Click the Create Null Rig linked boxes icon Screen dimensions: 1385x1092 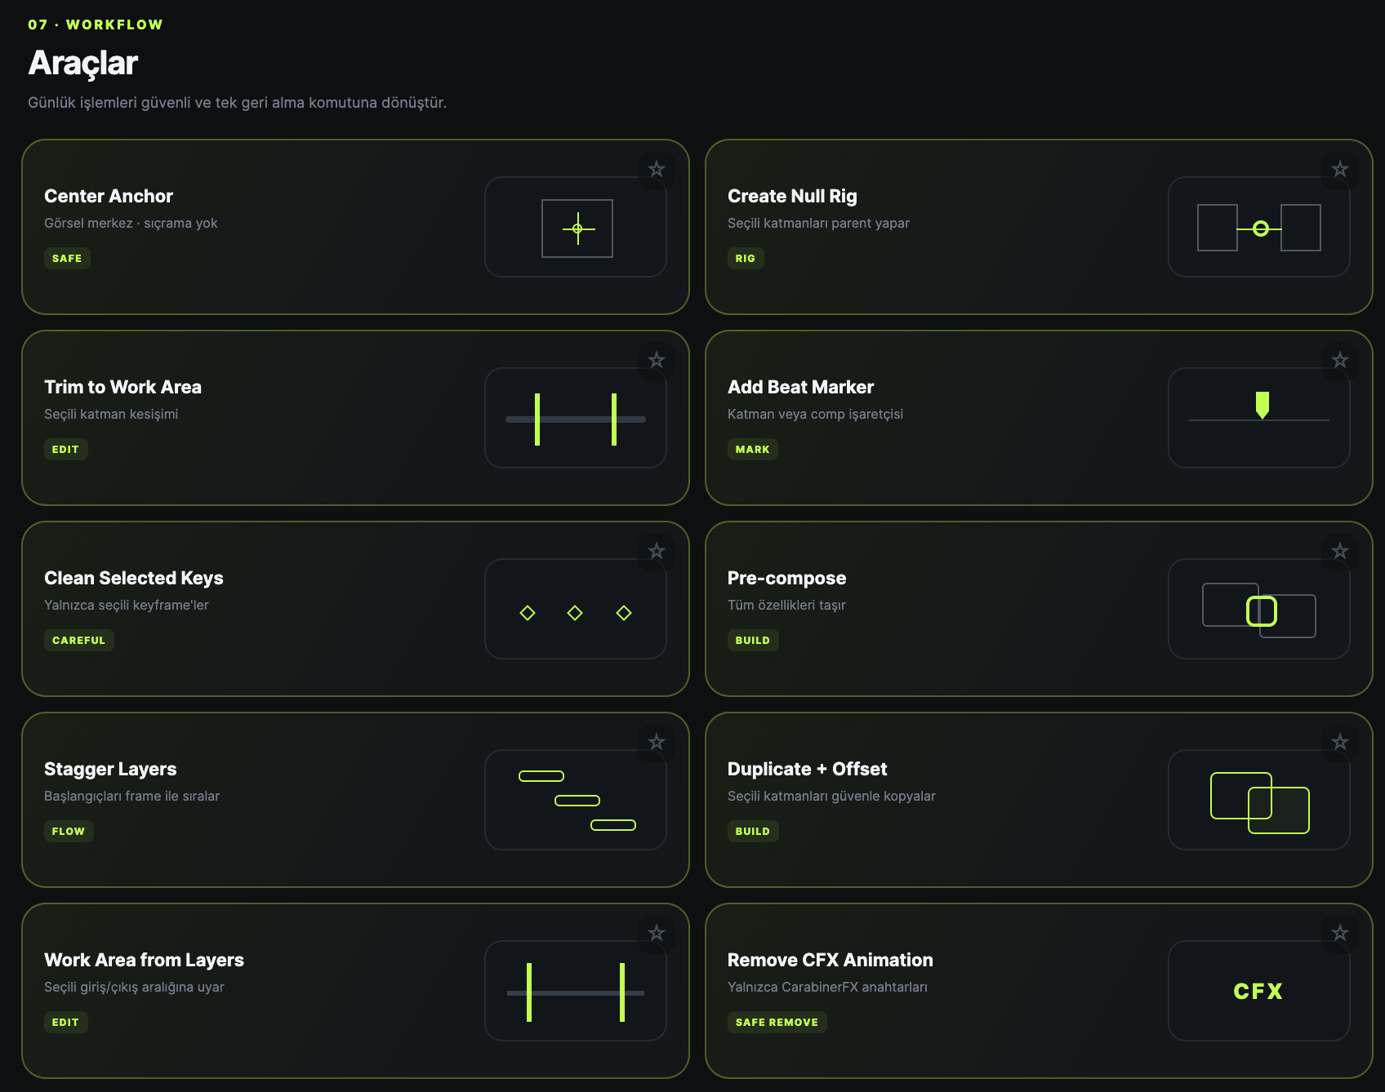[1259, 227]
